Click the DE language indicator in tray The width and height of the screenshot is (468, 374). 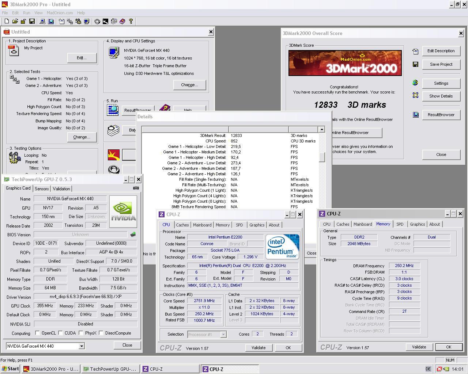point(428,369)
